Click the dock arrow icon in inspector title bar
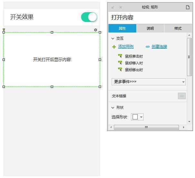Screen dimensions: 195x178 click(113, 7)
